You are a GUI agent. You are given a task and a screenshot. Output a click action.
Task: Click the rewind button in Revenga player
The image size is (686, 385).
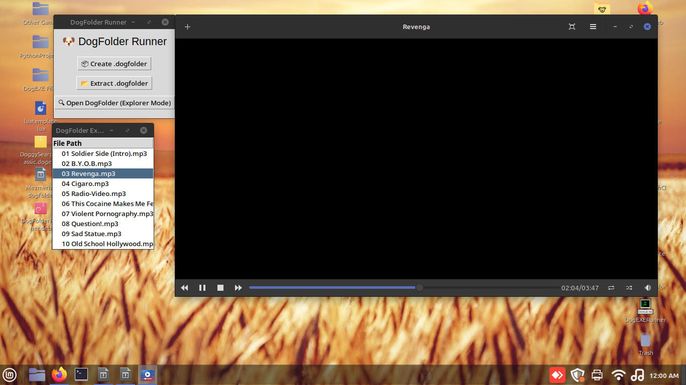tap(184, 288)
